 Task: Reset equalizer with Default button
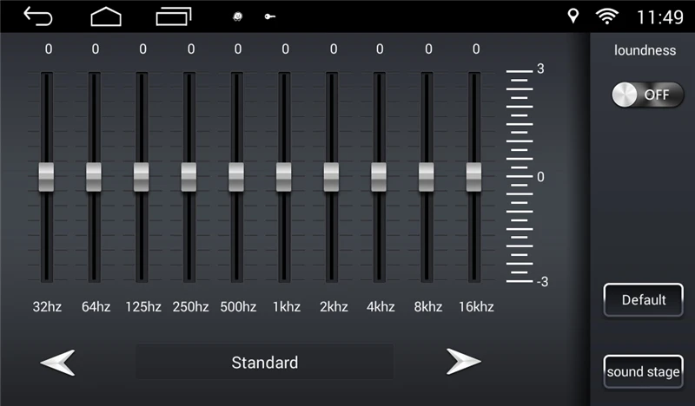[643, 300]
